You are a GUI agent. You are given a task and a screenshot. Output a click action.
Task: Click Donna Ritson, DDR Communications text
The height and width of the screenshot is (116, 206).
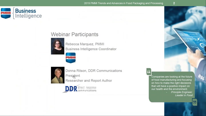click(94, 71)
